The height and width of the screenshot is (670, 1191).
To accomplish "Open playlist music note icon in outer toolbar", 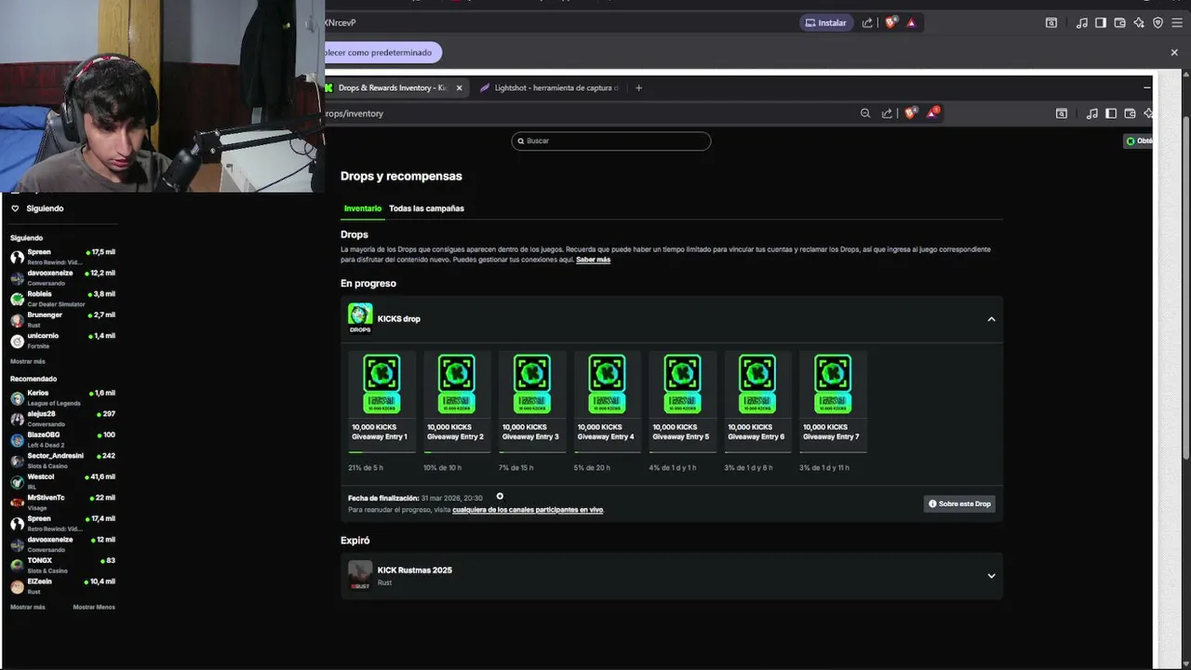I will (x=1081, y=22).
